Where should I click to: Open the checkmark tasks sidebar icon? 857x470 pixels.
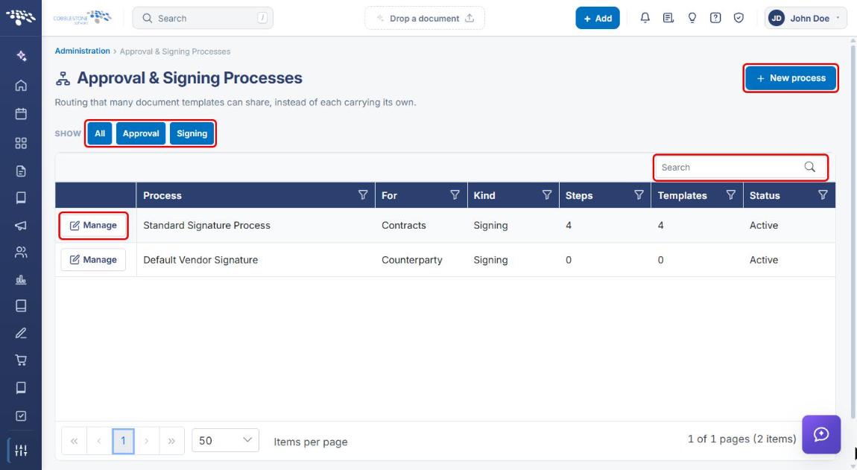[21, 416]
